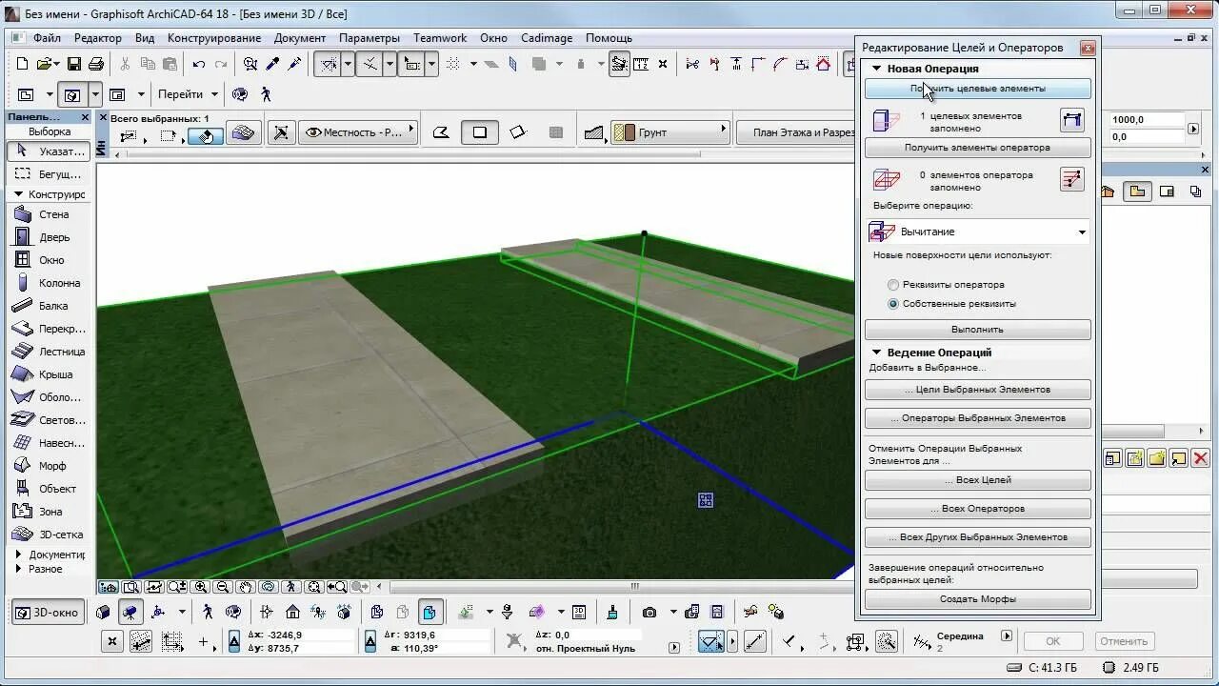The width and height of the screenshot is (1219, 686).
Task: Select the Shell tool (Оболо...)
Action: (x=50, y=397)
